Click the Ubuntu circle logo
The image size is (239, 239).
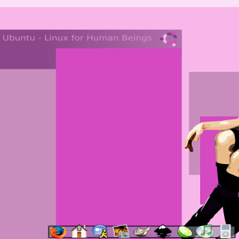[169, 39]
